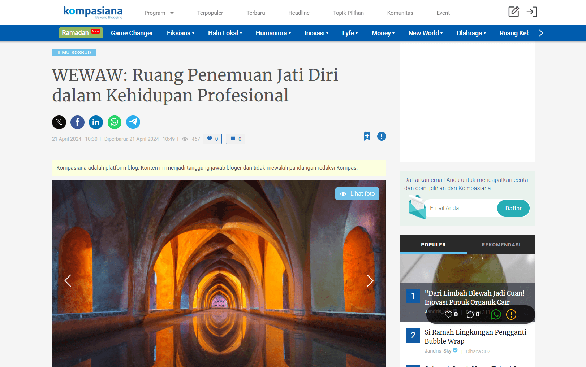Show next photo with right arrow

370,280
